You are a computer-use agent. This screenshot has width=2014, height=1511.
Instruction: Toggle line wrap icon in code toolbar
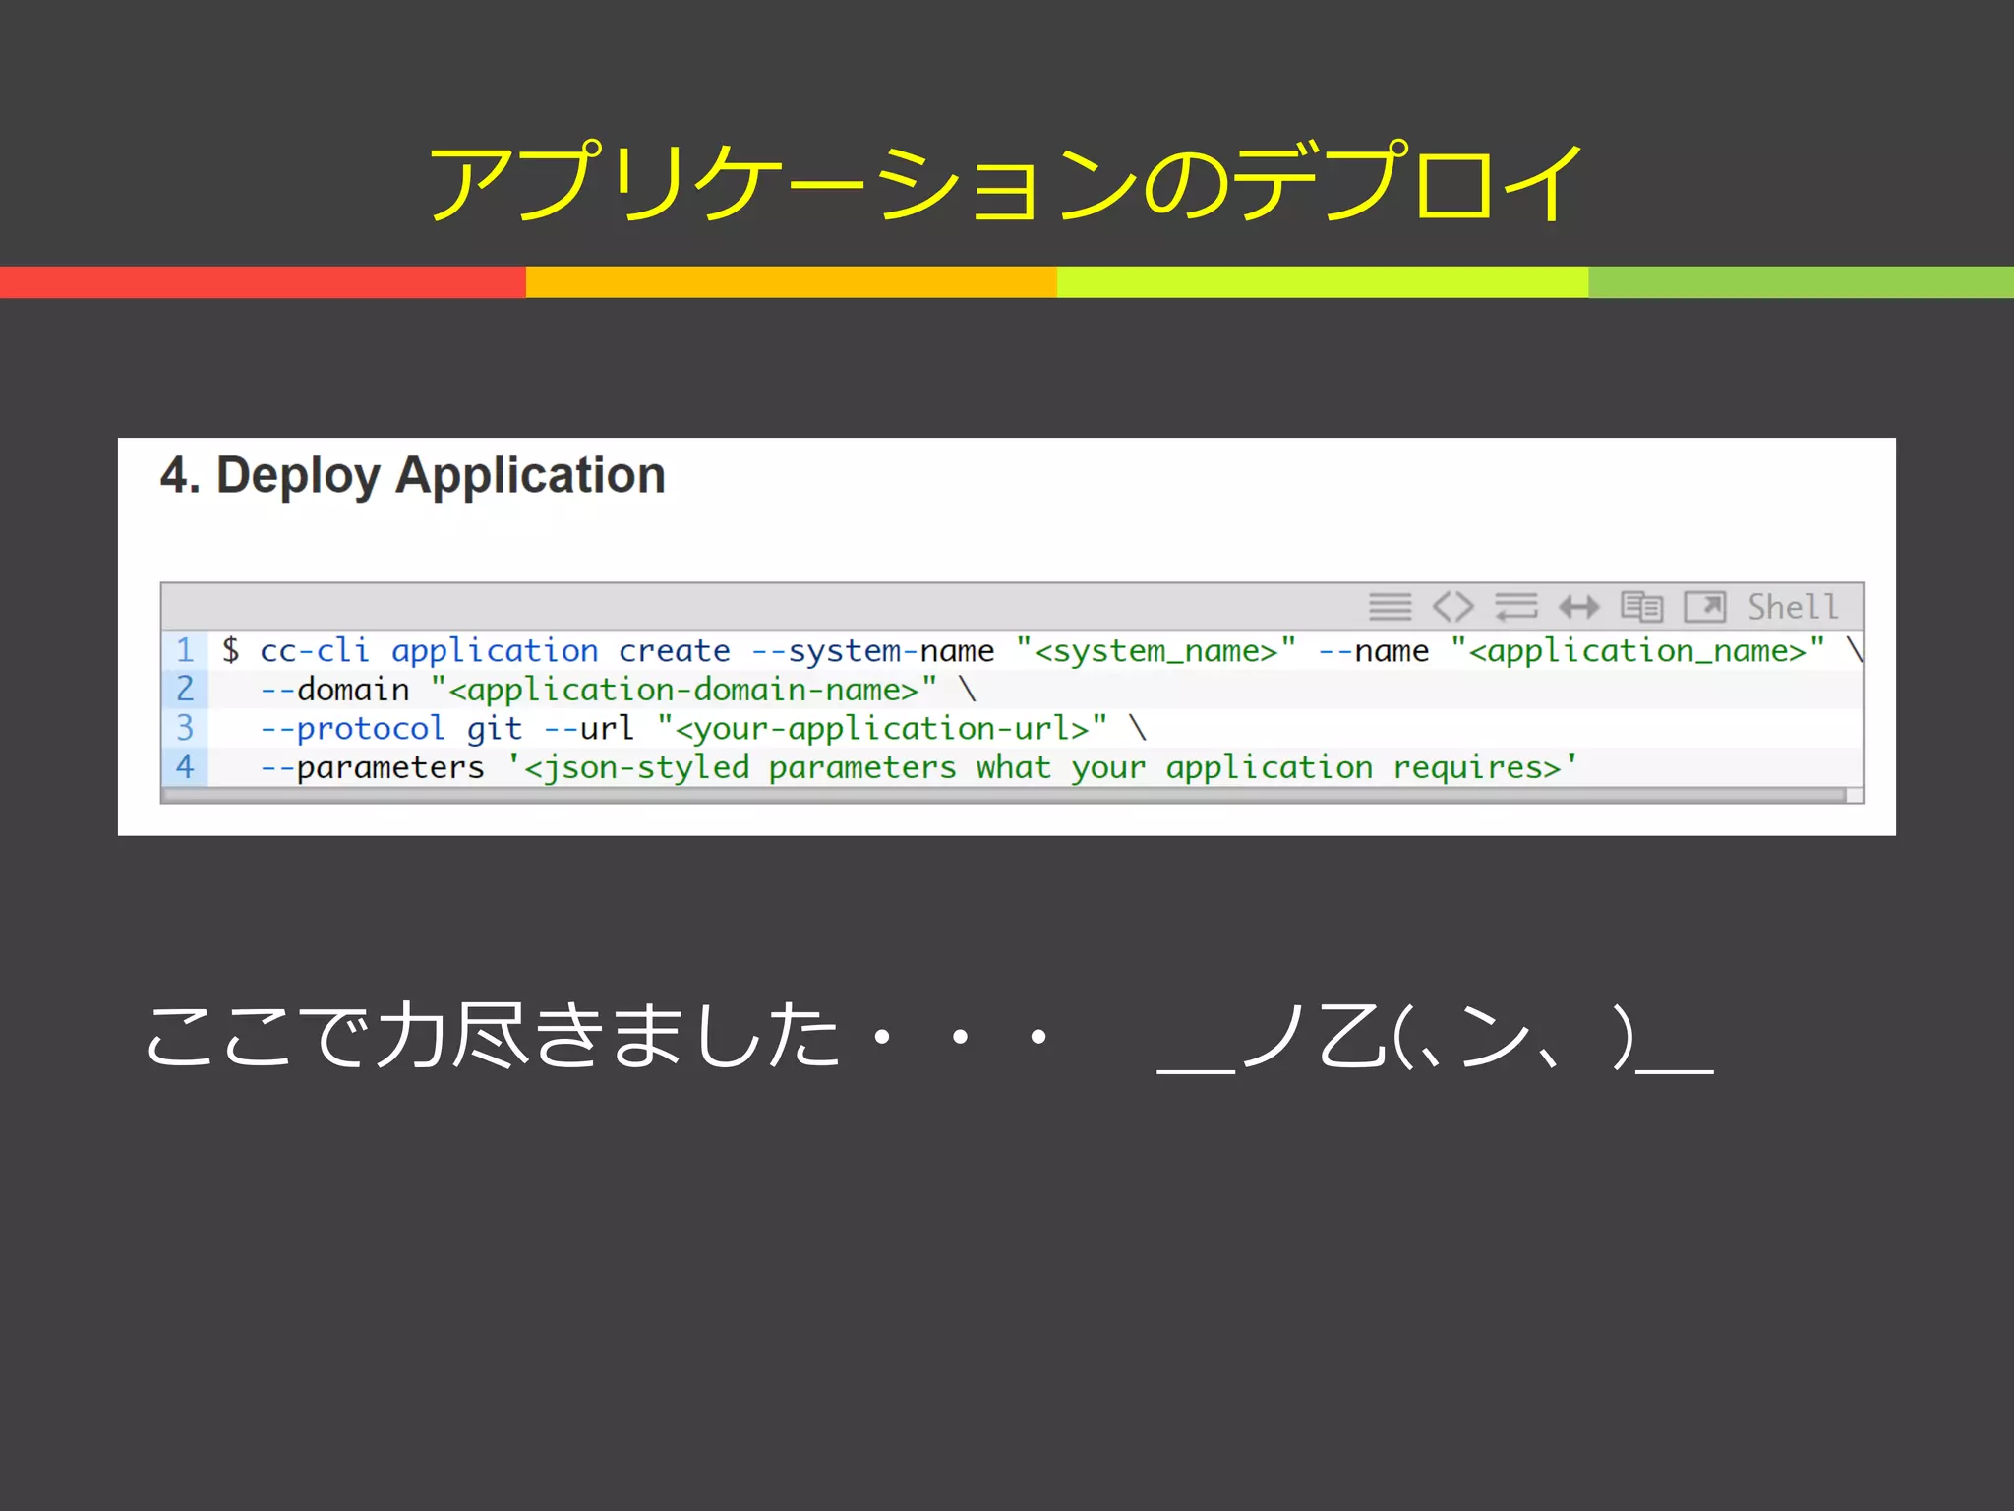(1515, 607)
